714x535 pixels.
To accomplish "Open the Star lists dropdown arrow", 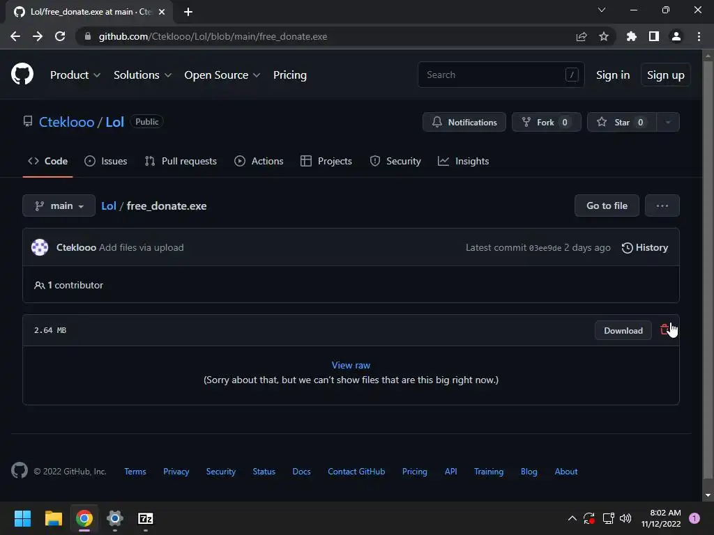I will coord(668,122).
